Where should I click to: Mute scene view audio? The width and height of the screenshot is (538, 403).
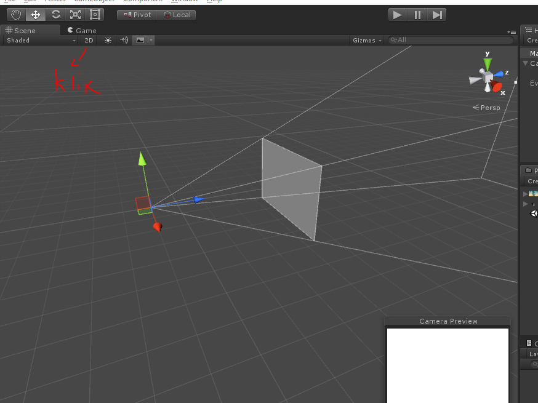(123, 39)
